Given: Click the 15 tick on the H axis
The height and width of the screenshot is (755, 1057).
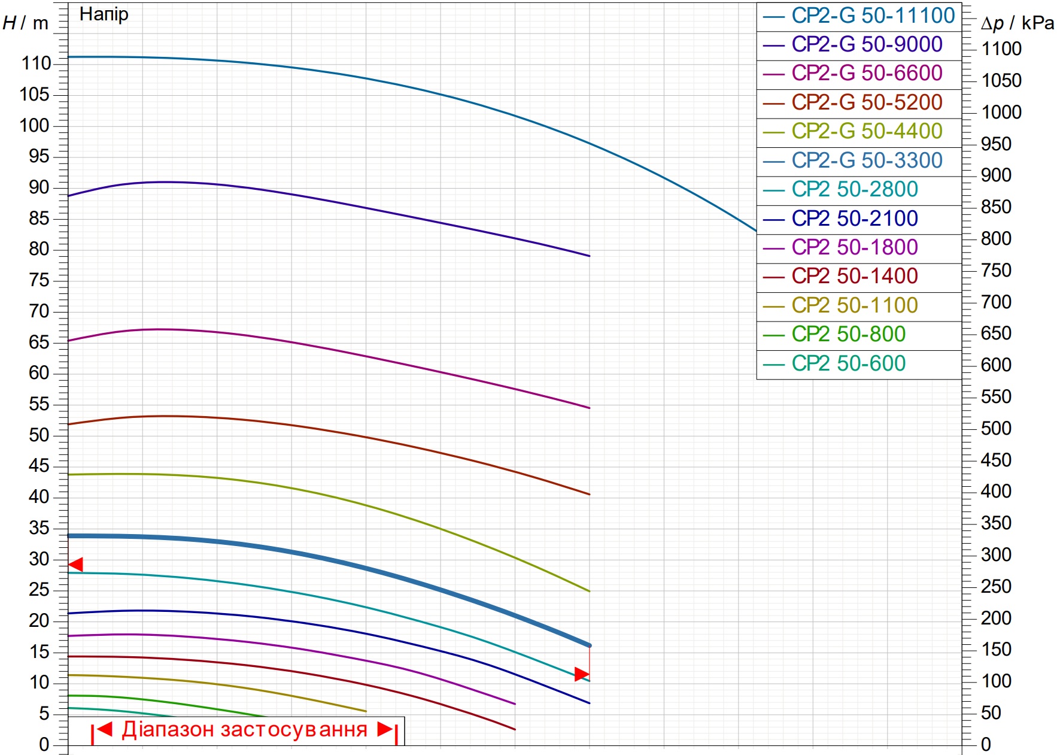Looking at the screenshot, I should 39,652.
